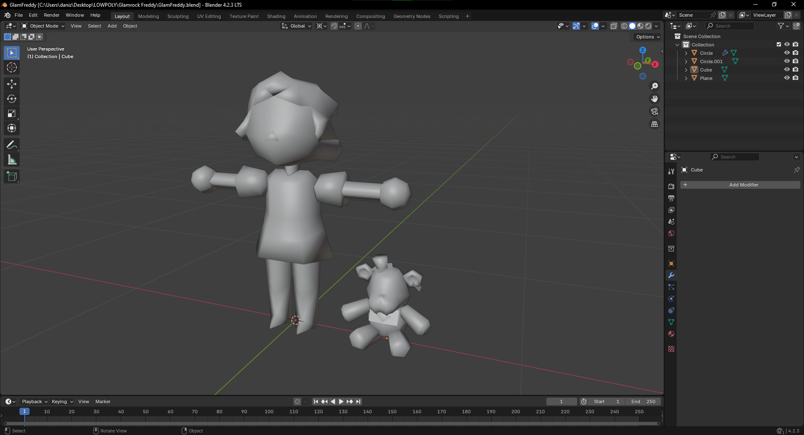Screen dimensions: 804x435
Task: Open the Render menu
Action: click(52, 15)
